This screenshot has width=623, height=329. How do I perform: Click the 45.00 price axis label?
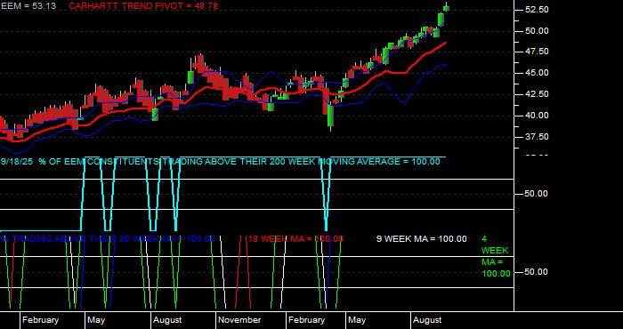538,73
